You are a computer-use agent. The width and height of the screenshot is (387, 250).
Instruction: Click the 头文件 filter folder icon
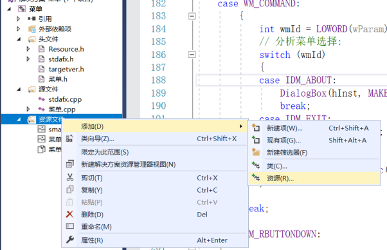click(32, 39)
